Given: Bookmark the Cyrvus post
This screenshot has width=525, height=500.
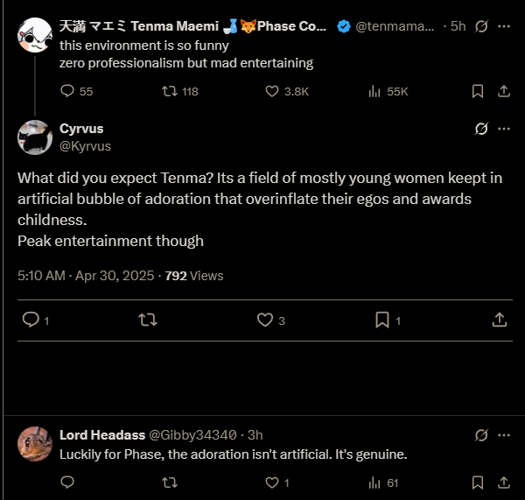Looking at the screenshot, I should coord(382,320).
